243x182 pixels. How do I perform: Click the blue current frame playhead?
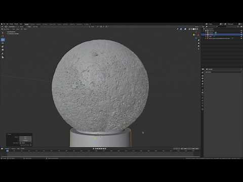pos(7,151)
